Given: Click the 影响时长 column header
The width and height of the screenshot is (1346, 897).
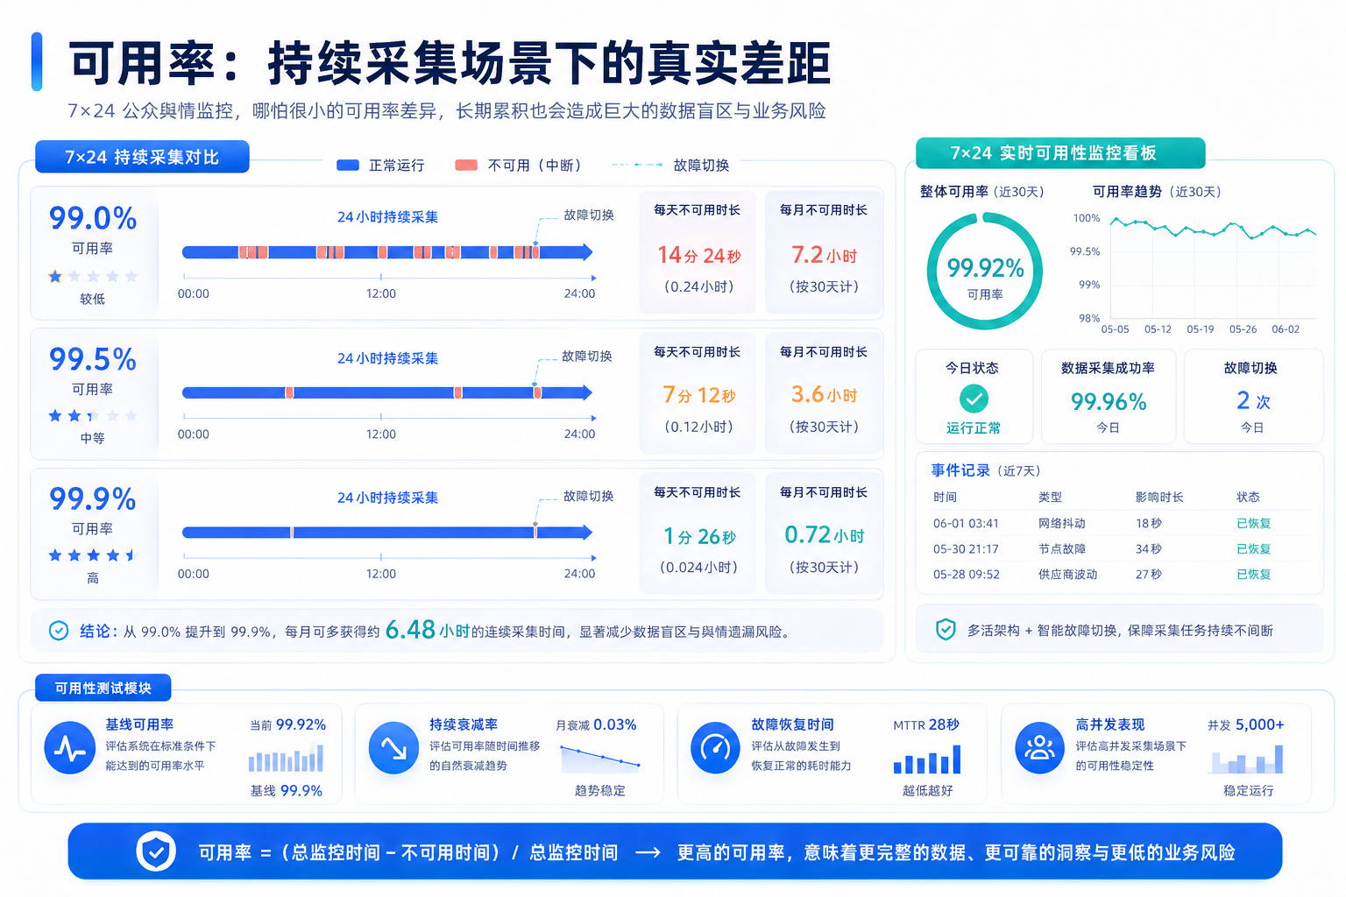Looking at the screenshot, I should (1159, 497).
